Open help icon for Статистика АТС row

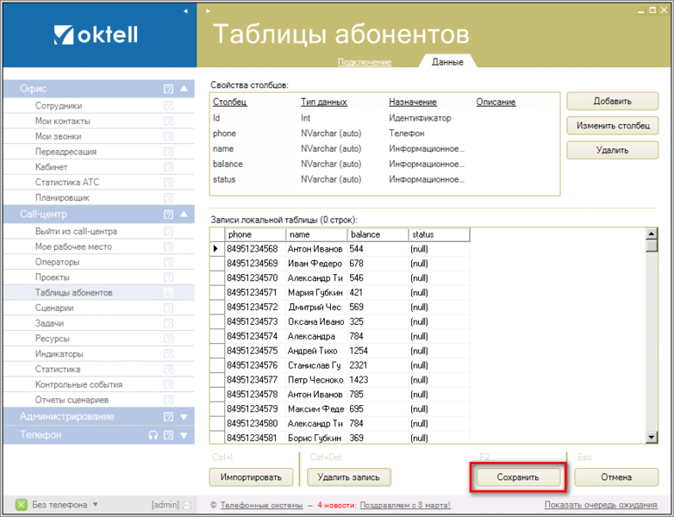pos(168,183)
